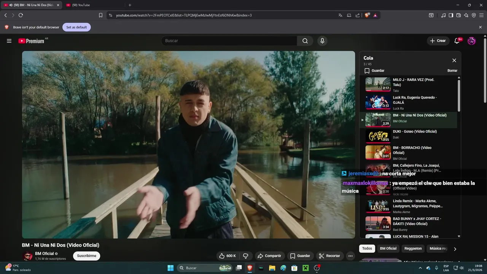Open Brave Leo AI sparkle icon
Viewport: 487px width, 274px height.
click(466, 15)
